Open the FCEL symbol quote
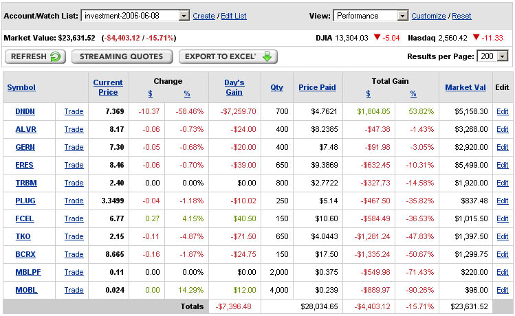 25,218
